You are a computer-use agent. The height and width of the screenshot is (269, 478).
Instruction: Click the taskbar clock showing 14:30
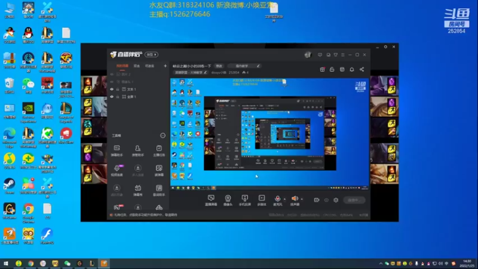tap(467, 264)
